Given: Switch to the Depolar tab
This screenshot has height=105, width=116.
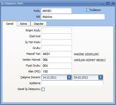Looking at the screenshot, I should 38,24.
